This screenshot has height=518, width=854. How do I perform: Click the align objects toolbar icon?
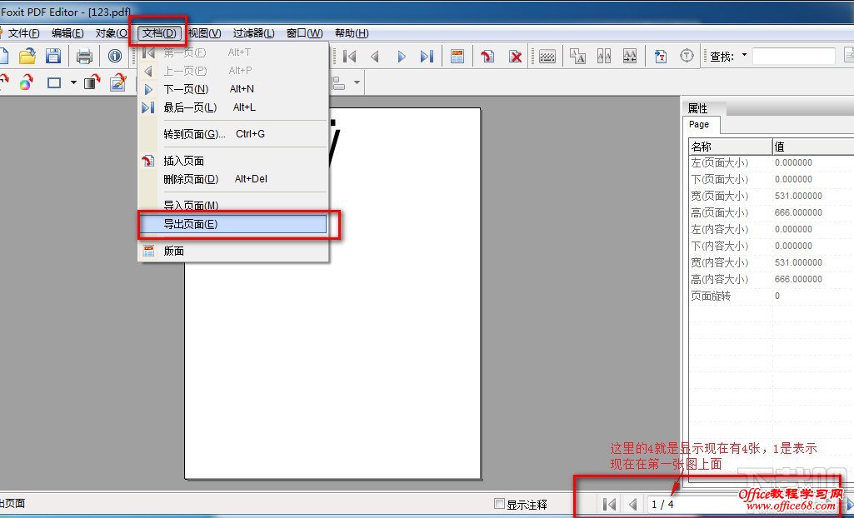point(339,83)
